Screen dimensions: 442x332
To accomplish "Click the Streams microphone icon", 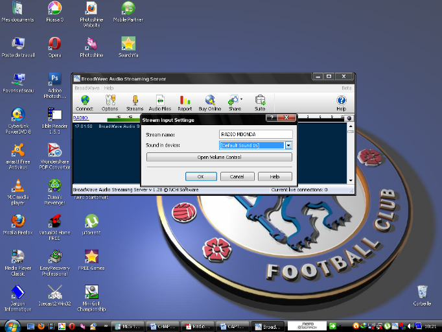I will pos(135,102).
